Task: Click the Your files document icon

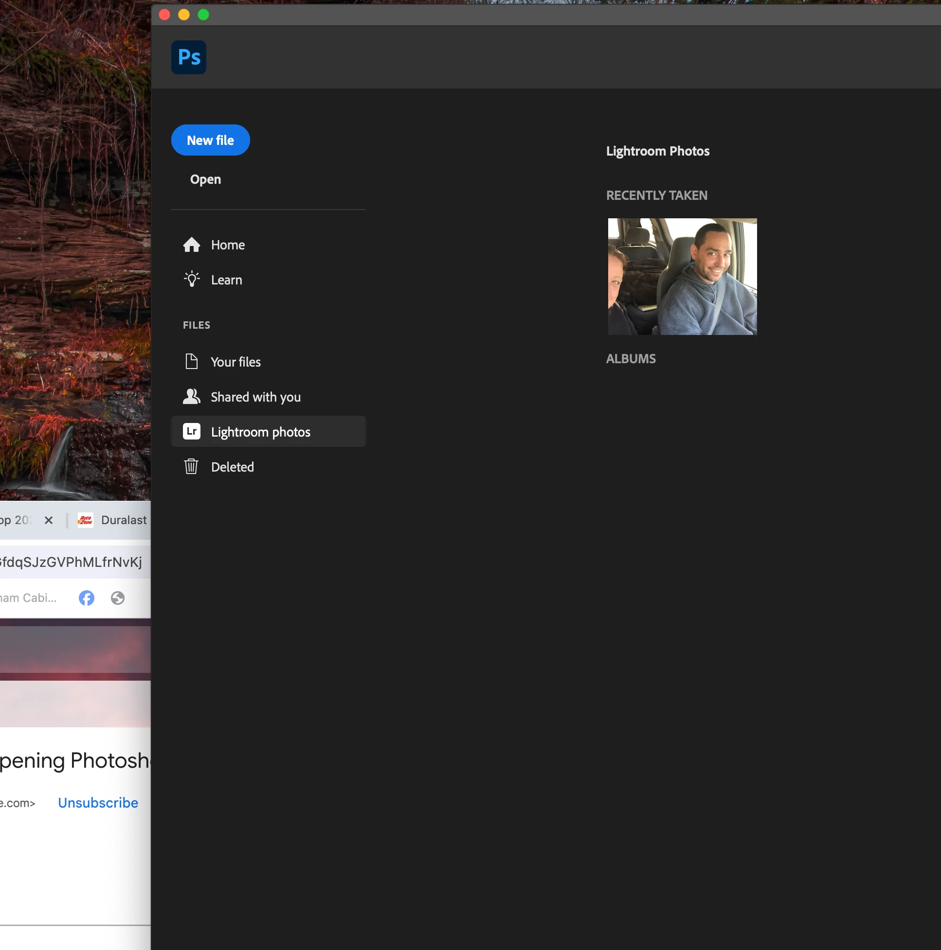Action: (x=191, y=361)
